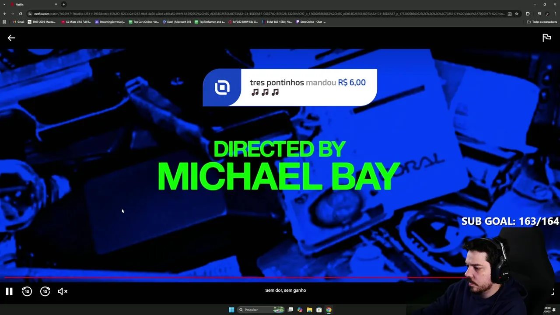Viewport: 560px width, 315px height.
Task: Rewind the video 10 seconds
Action: pos(27,291)
